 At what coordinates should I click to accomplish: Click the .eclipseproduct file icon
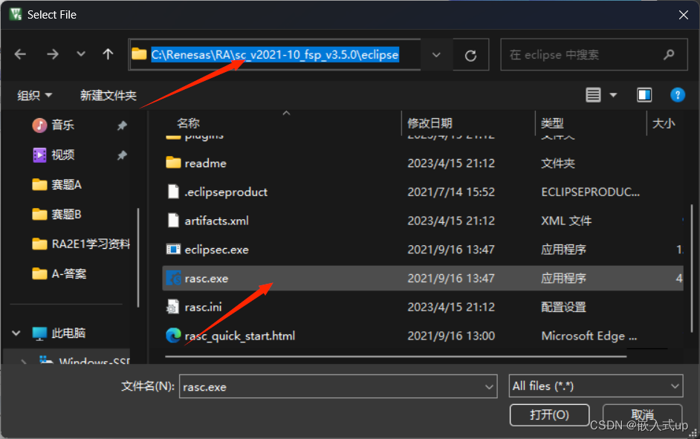(x=173, y=192)
